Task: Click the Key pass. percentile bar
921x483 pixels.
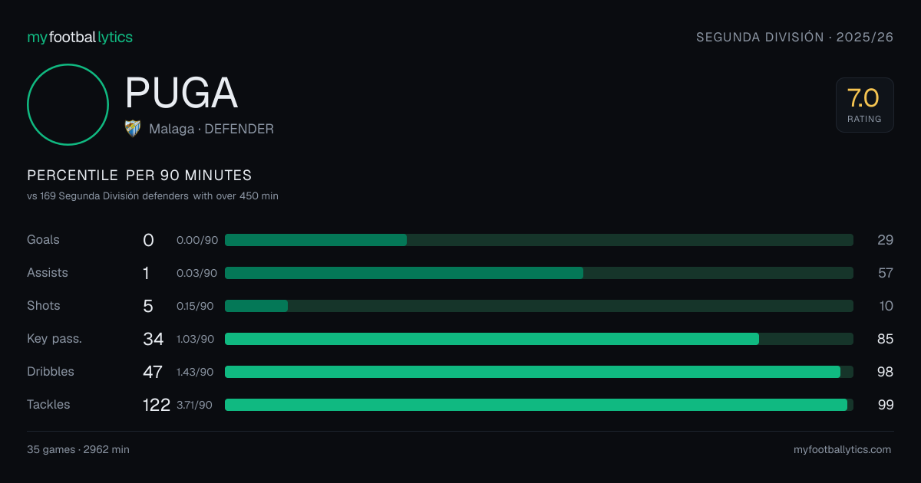Action: pyautogui.click(x=539, y=339)
